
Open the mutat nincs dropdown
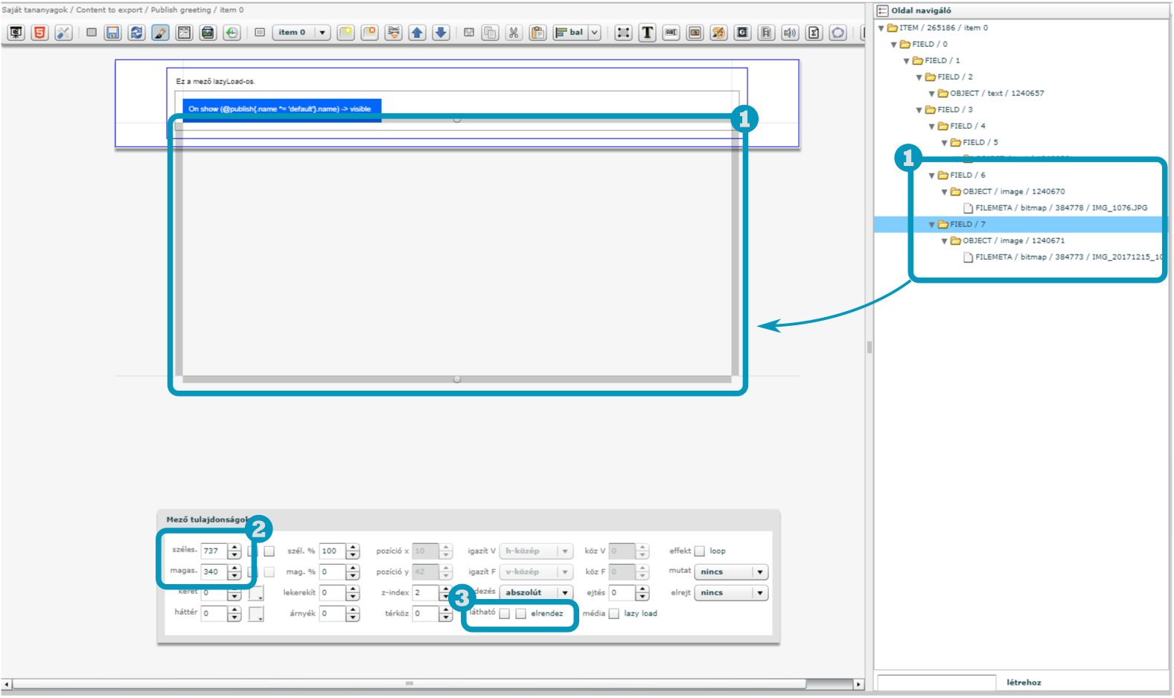pos(730,572)
